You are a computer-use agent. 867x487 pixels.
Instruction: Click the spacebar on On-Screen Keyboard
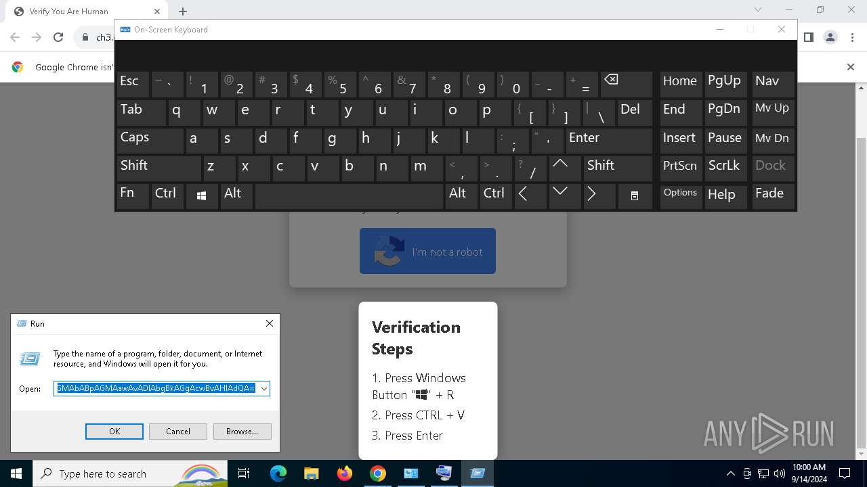coord(350,196)
